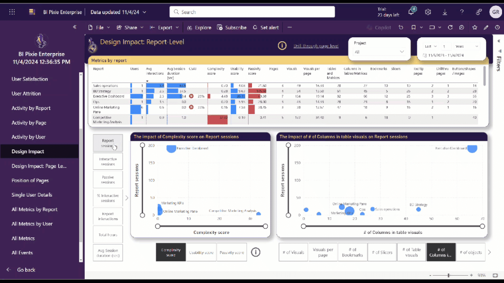The width and height of the screenshot is (504, 283).
Task: Open the app launcher grid icon
Action: (12, 12)
